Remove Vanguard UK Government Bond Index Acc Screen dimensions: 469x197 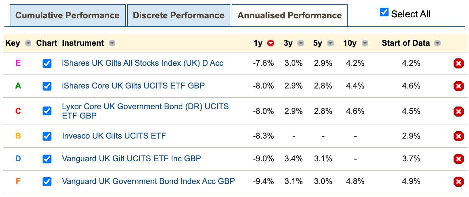[459, 182]
